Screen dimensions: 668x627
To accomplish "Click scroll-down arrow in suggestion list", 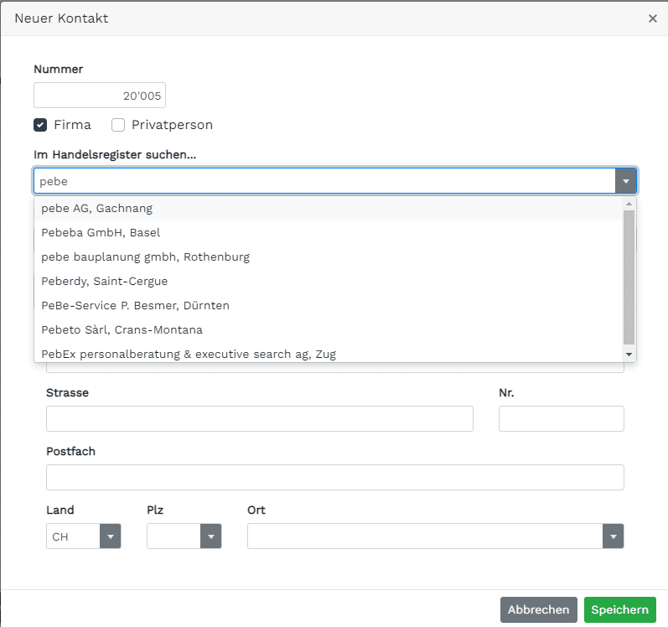I will [629, 355].
